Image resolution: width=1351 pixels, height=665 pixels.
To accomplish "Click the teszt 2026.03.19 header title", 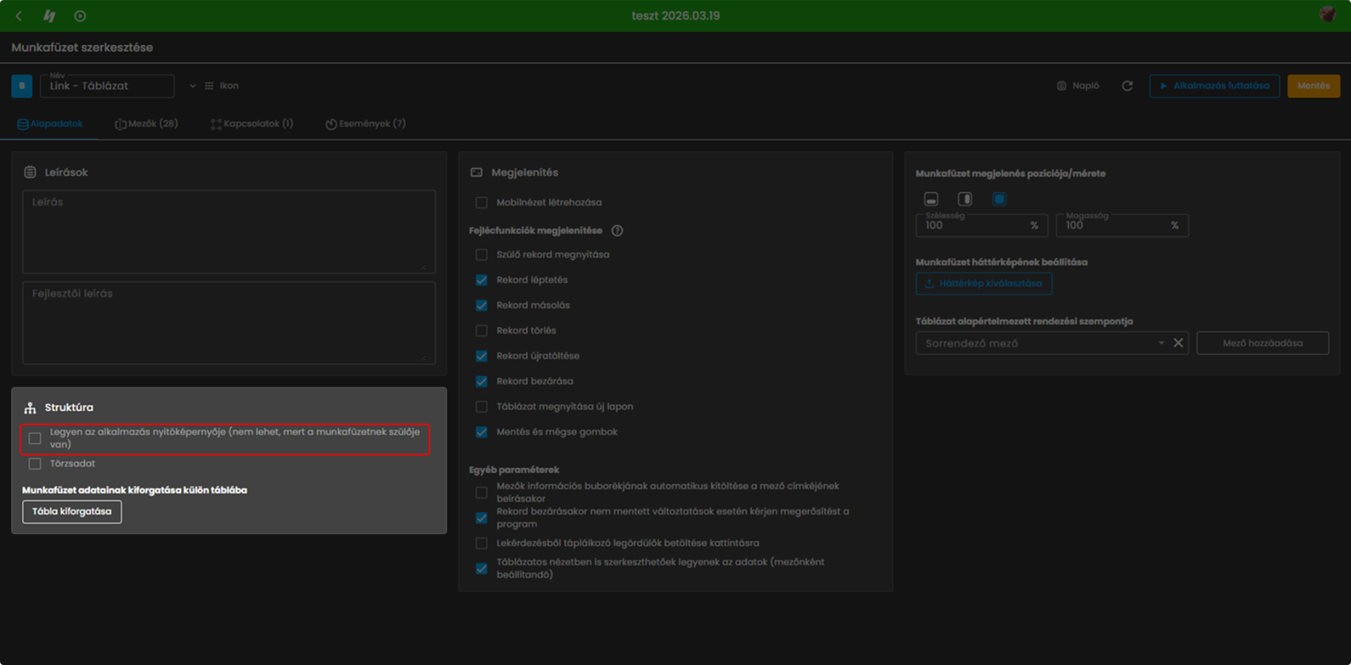I will (675, 15).
